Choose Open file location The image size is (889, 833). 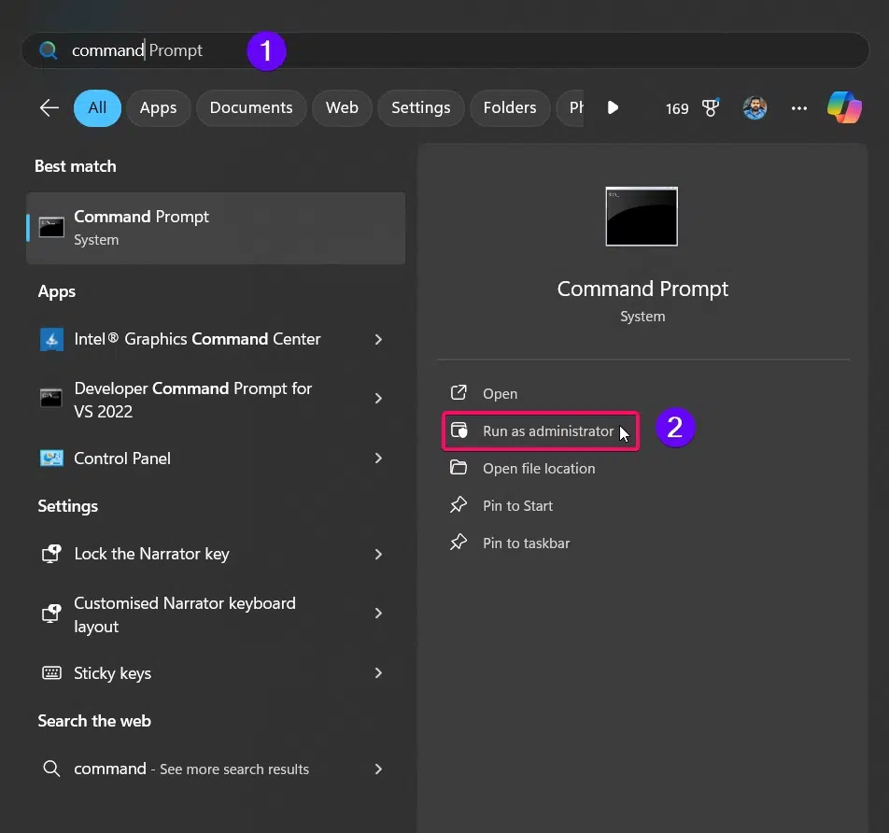pyautogui.click(x=541, y=469)
